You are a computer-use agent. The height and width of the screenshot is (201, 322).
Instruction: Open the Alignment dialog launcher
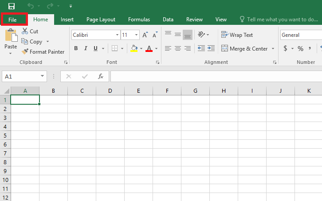(x=275, y=62)
